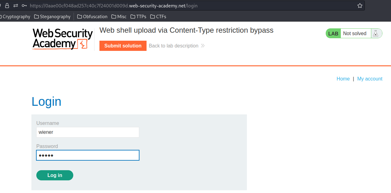This screenshot has width=391, height=193.
Task: Open the Misc bookmarks folder
Action: 119,17
